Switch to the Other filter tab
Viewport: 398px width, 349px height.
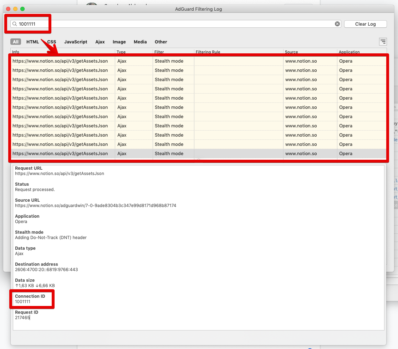[161, 42]
